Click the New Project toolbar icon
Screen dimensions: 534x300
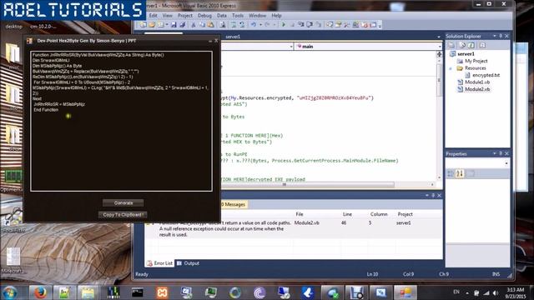point(144,24)
